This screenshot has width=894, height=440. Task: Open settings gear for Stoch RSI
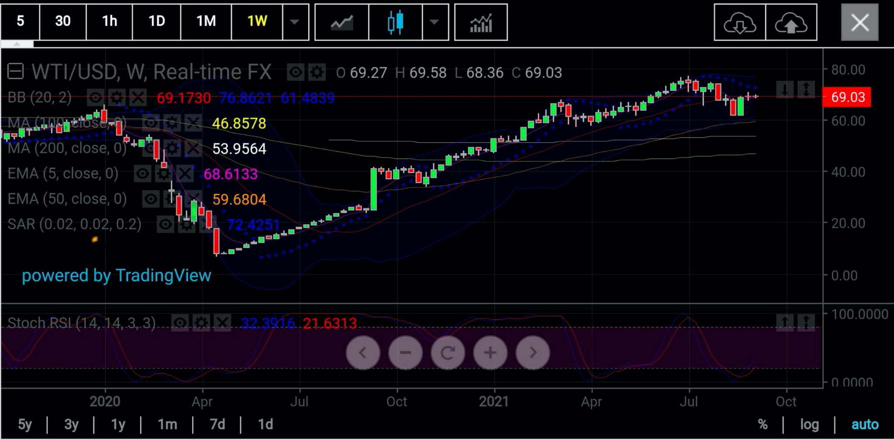pyautogui.click(x=201, y=323)
